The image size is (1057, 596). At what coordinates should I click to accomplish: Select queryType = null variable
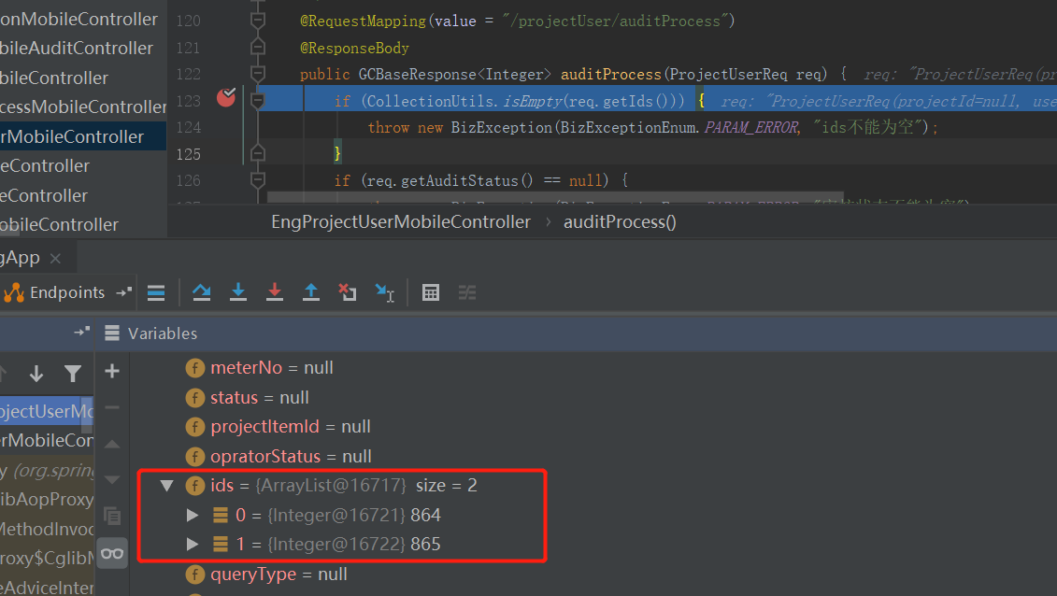pyautogui.click(x=279, y=574)
